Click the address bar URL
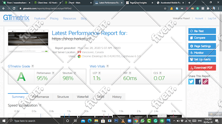This screenshot has width=222, height=124. tap(47, 8)
